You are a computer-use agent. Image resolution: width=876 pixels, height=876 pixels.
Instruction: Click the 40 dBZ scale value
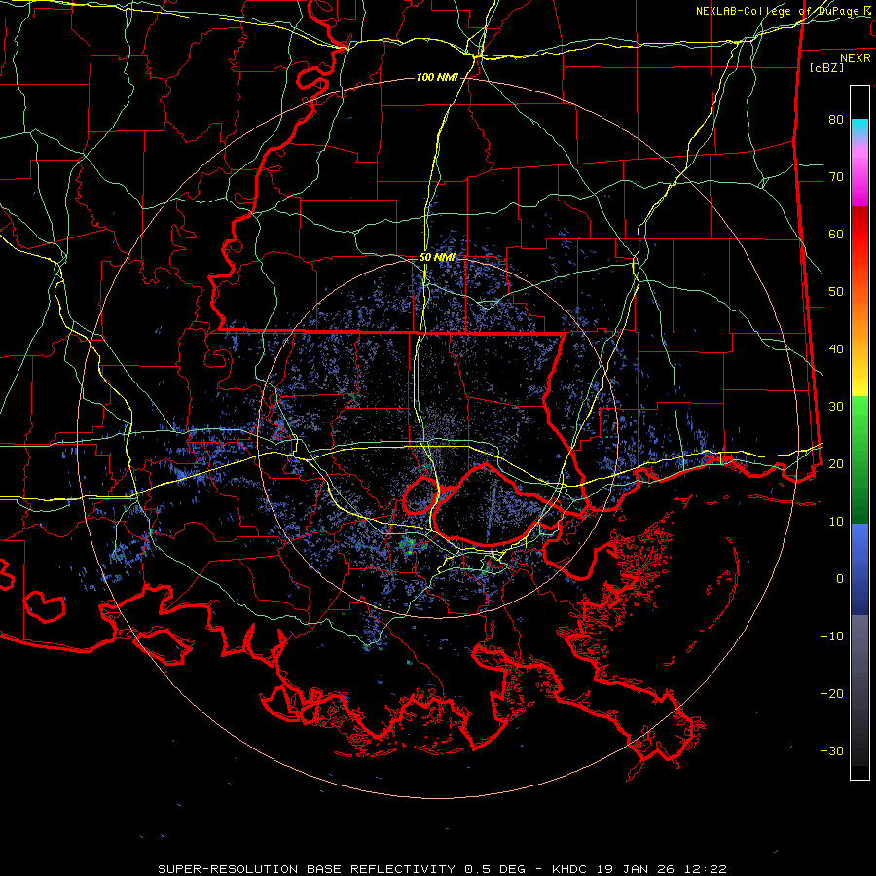click(836, 349)
